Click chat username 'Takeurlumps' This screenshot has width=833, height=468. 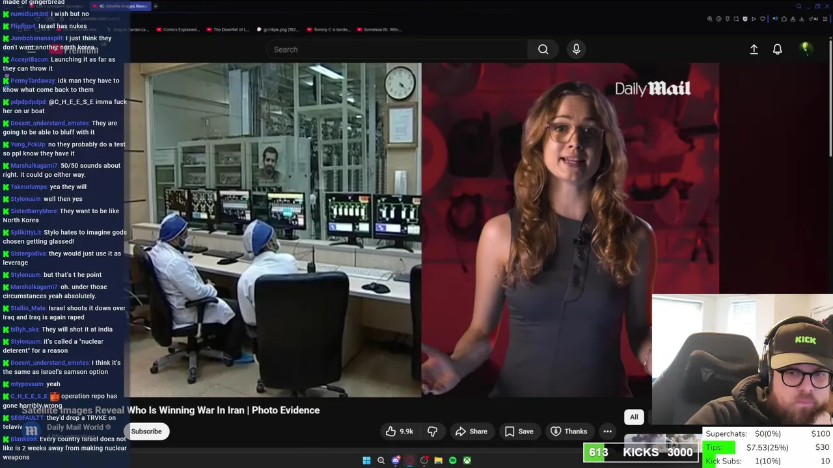click(x=29, y=187)
